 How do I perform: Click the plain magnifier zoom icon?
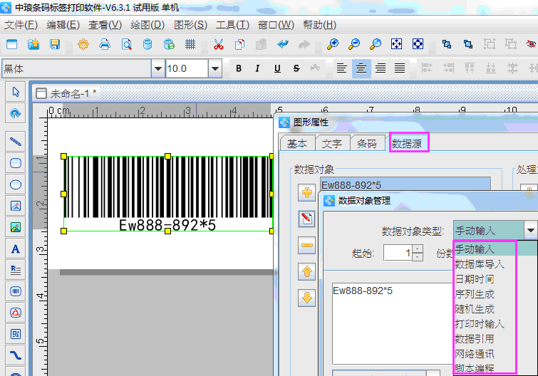[x=376, y=44]
